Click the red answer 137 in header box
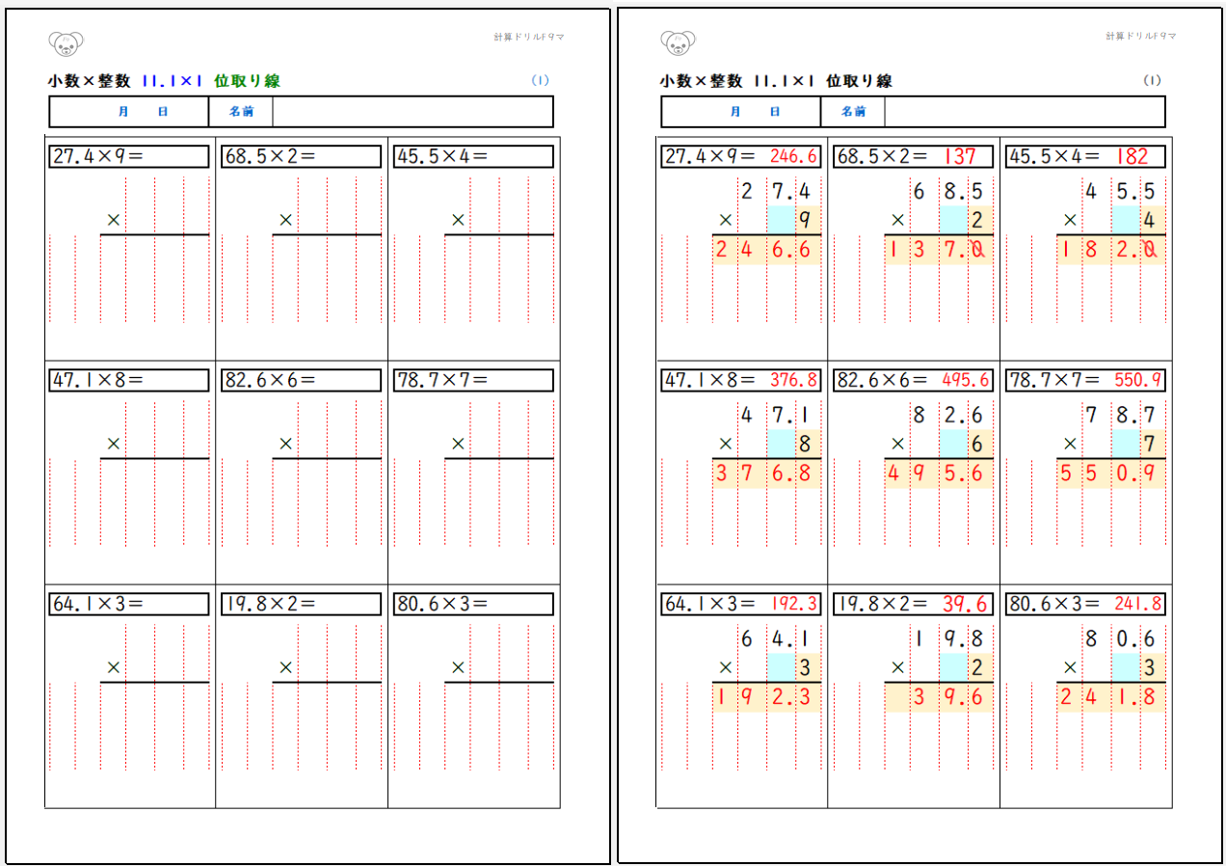The width and height of the screenshot is (1226, 866). click(960, 156)
